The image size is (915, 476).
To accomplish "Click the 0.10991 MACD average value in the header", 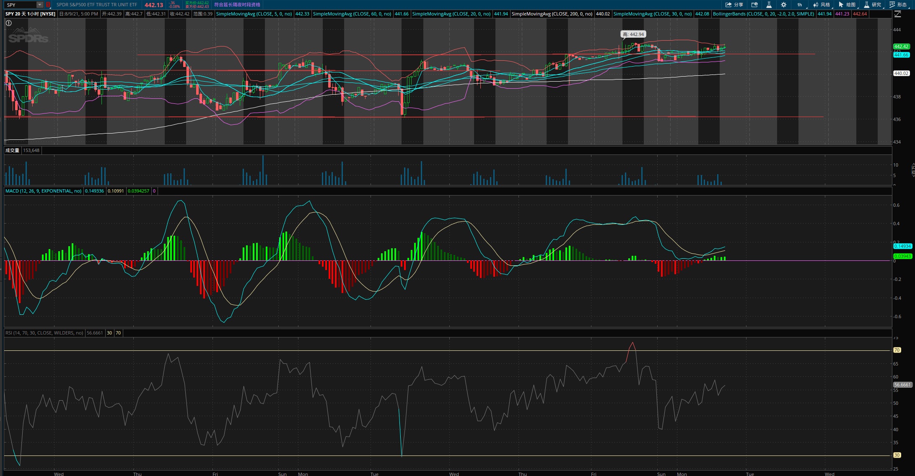I will pyautogui.click(x=116, y=191).
